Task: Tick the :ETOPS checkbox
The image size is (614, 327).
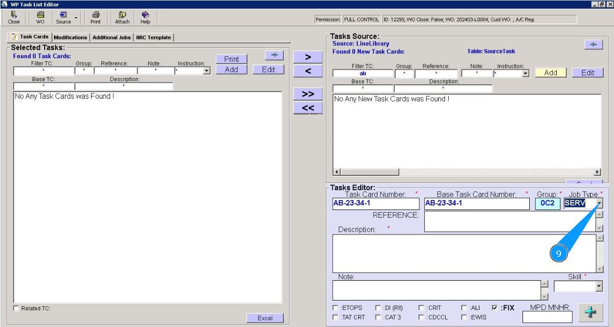Action: (335, 308)
